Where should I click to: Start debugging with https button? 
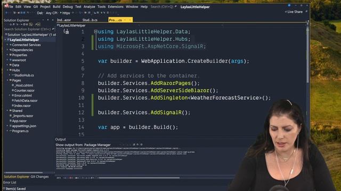click(65, 13)
